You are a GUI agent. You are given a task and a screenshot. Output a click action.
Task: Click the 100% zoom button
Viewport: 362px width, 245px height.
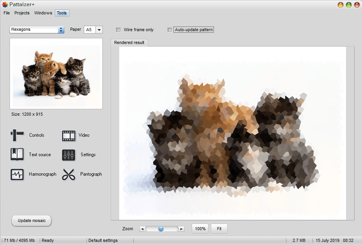click(x=200, y=229)
